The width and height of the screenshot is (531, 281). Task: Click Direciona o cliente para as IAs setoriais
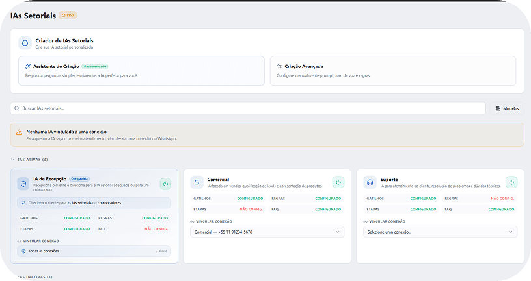(94, 203)
